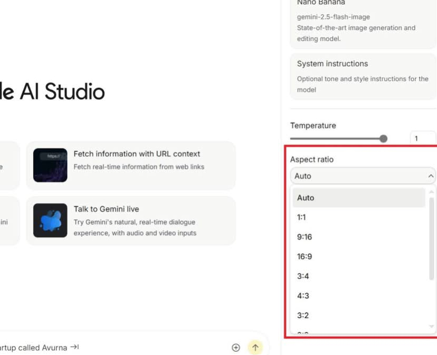Click the Temperature value input field
Viewport: 437px width, 355px height.
coord(423,138)
